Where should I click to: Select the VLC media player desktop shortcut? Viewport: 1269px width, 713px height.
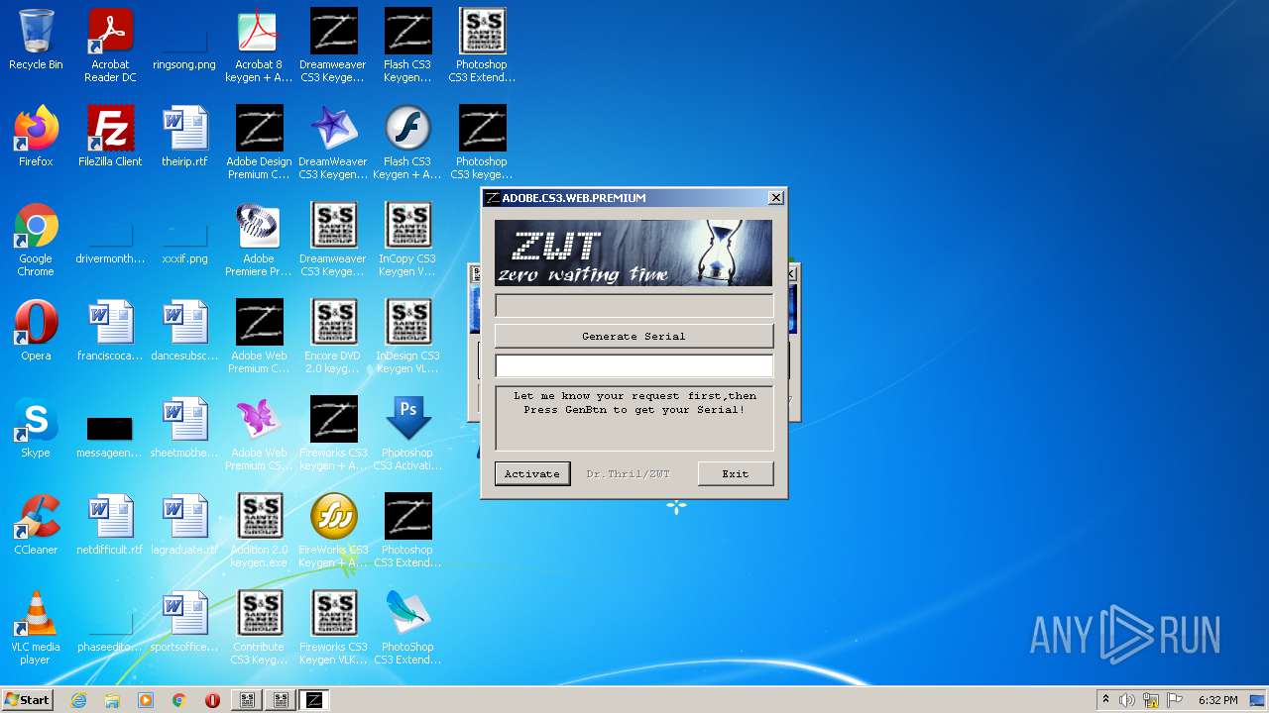click(36, 628)
